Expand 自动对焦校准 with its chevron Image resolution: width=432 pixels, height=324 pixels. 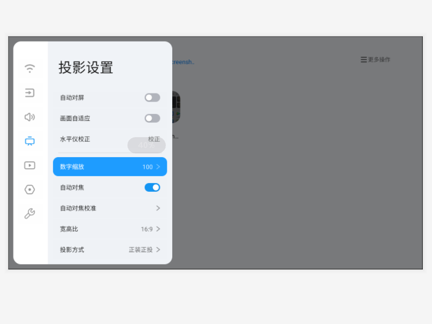click(158, 208)
